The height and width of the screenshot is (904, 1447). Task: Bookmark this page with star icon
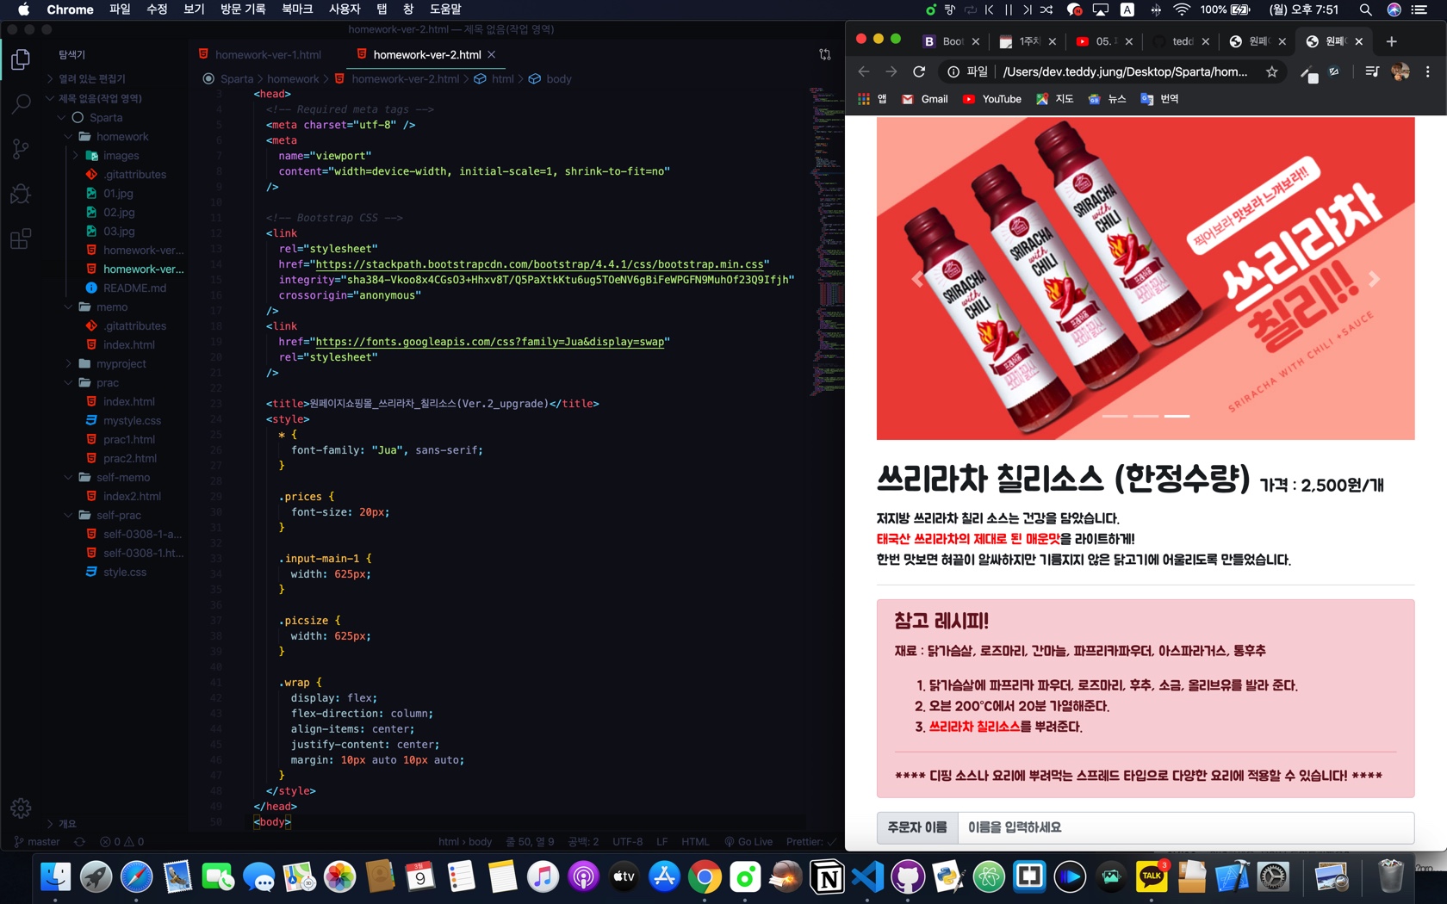1271,71
